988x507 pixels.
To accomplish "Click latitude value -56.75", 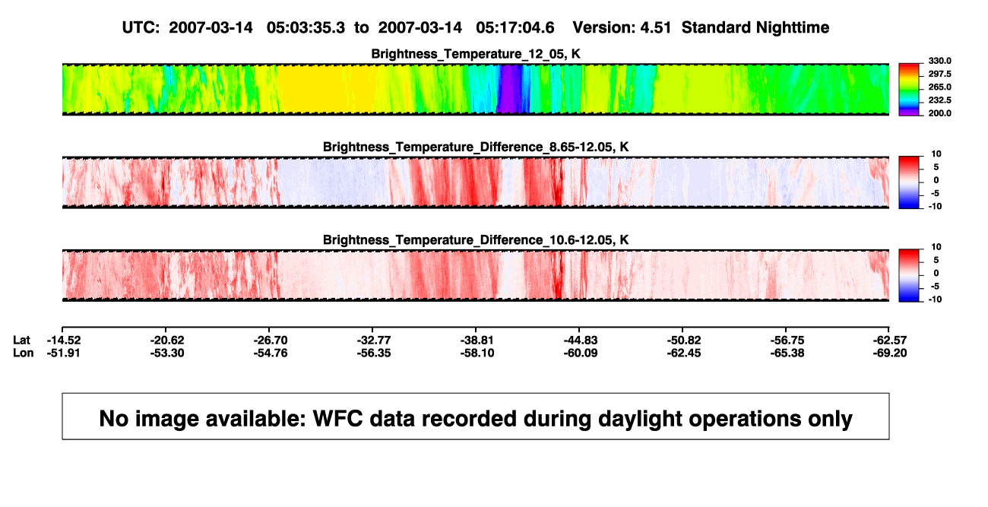I will [787, 341].
